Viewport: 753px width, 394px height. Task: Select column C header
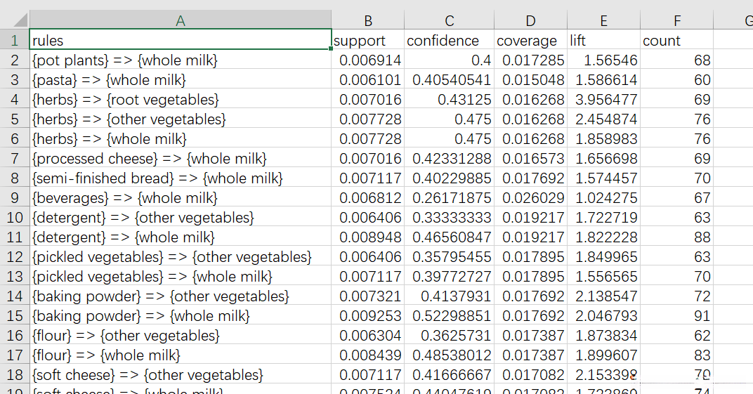tap(449, 21)
